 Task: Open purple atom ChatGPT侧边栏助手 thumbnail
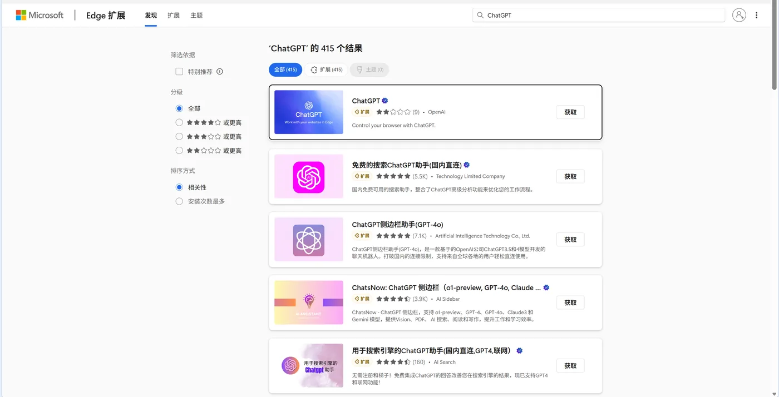(x=309, y=239)
